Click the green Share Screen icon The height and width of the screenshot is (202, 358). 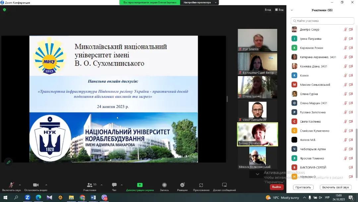click(x=140, y=185)
